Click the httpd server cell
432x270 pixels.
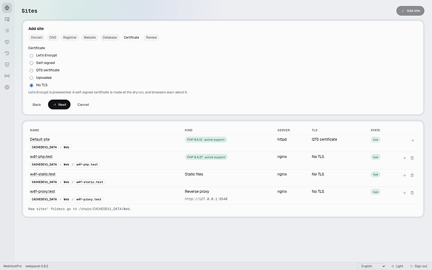pyautogui.click(x=282, y=140)
